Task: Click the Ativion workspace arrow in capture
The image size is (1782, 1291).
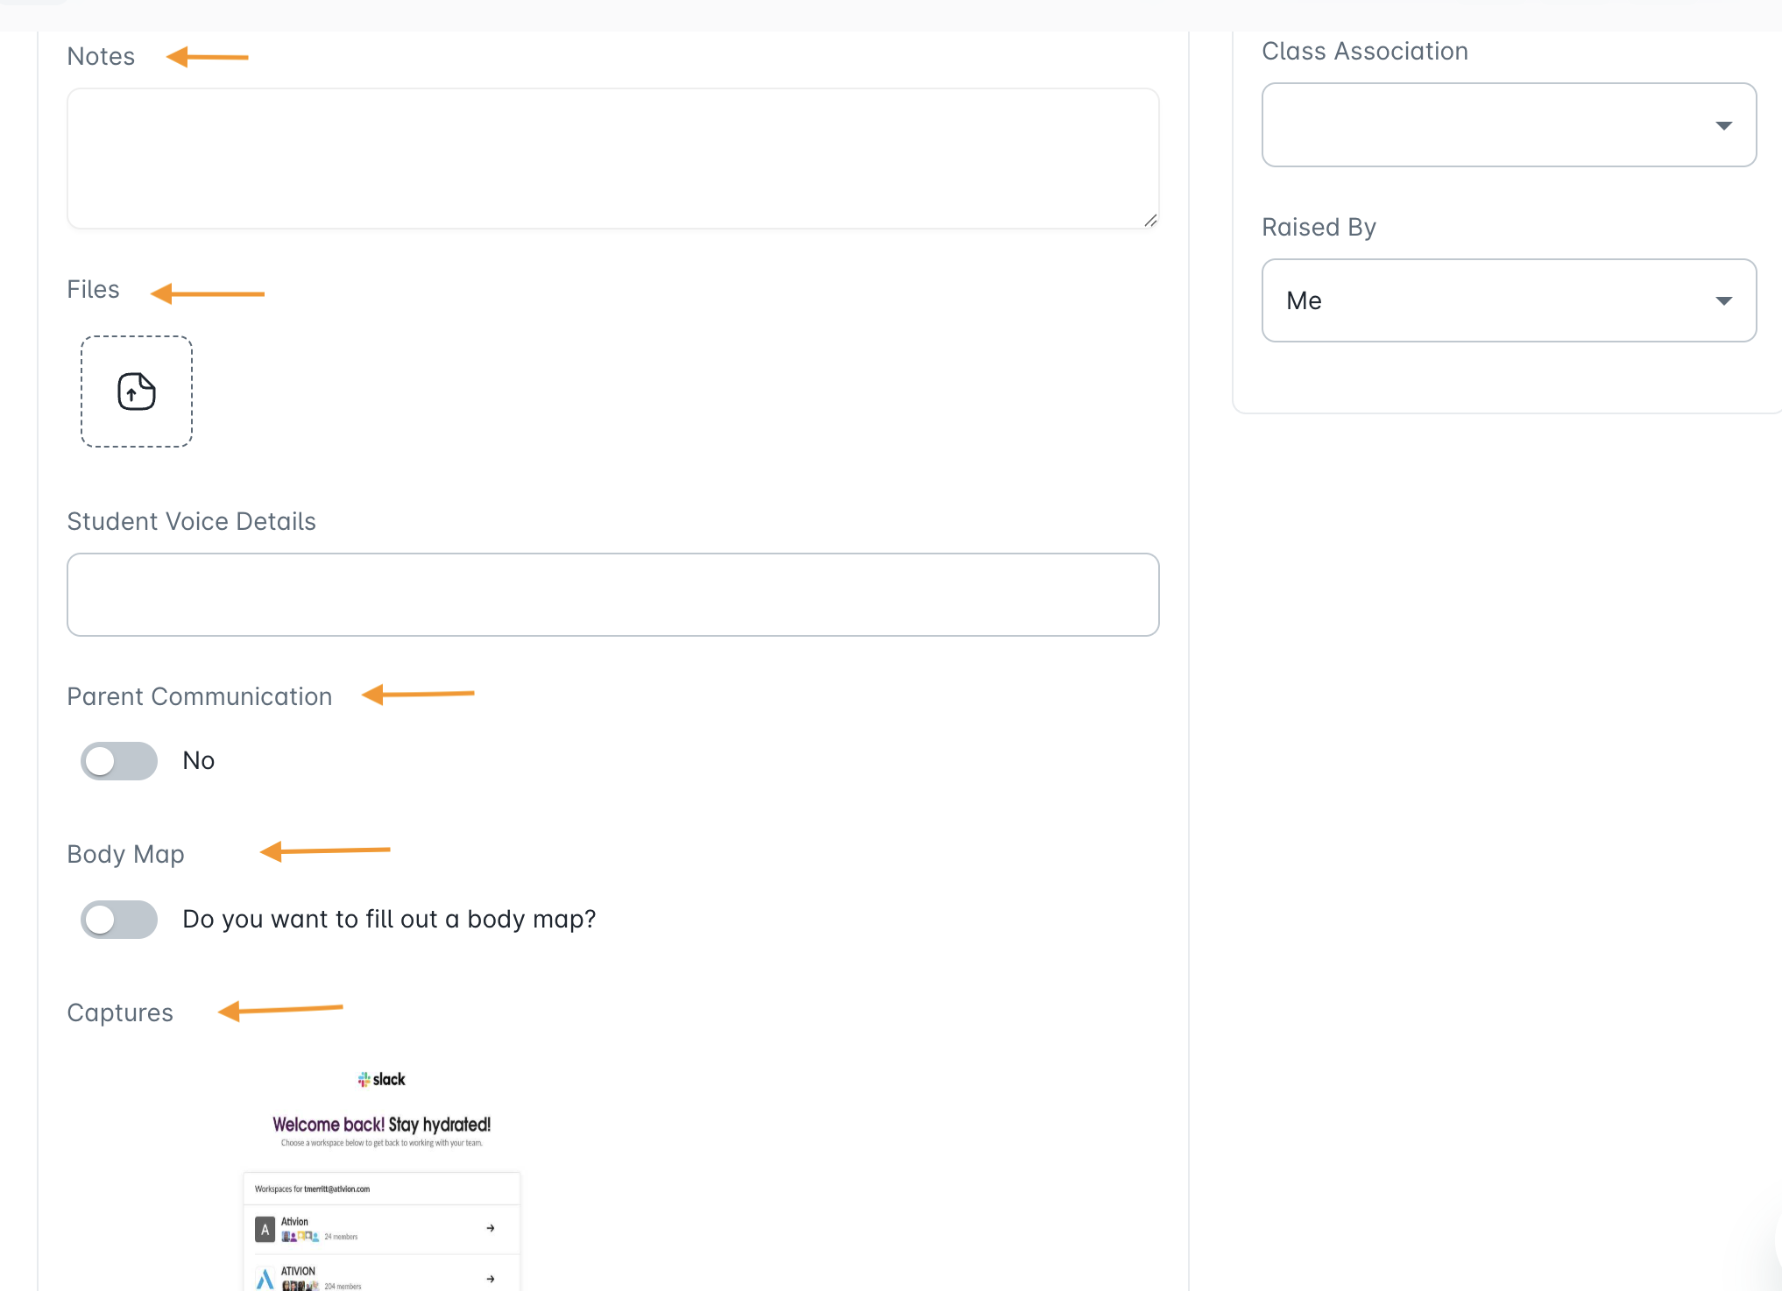Action: (491, 1228)
